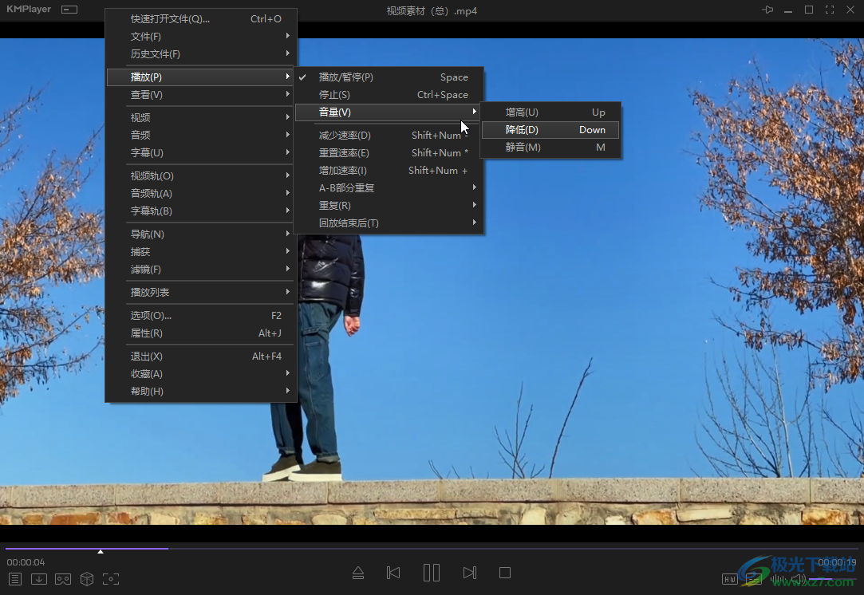The height and width of the screenshot is (595, 864).
Task: Click the elapsed time 00:00:04
Action: (x=26, y=562)
